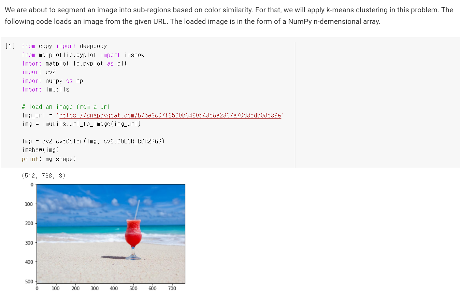Click the 'print(img.shape)' code line
460x297 pixels.
click(x=49, y=159)
